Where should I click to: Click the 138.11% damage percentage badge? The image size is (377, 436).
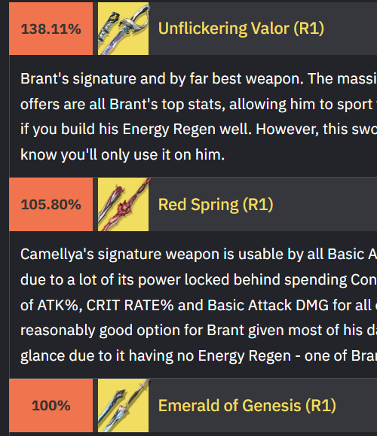(51, 29)
